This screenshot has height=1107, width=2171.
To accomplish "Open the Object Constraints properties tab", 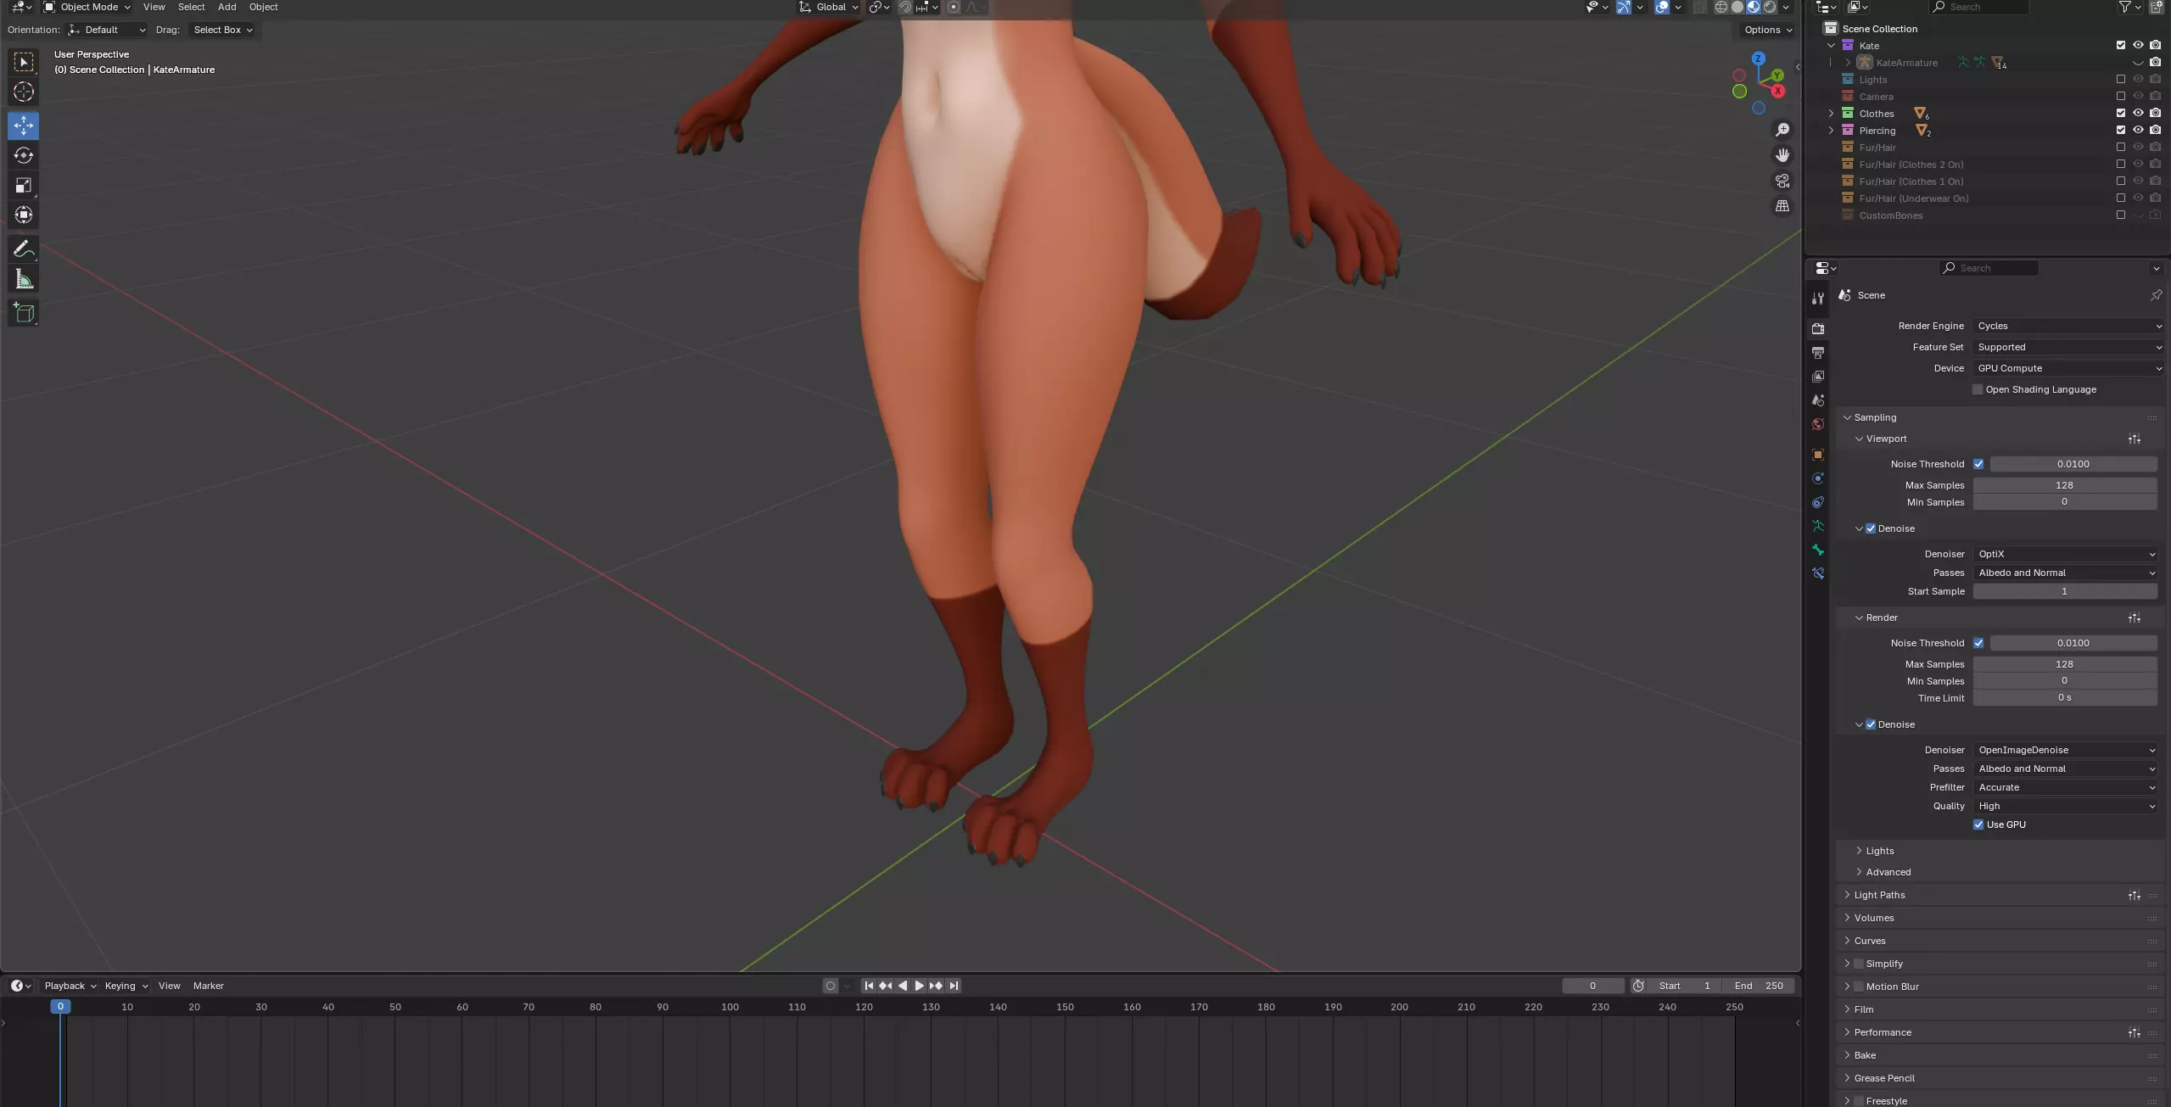I will coord(1818,502).
